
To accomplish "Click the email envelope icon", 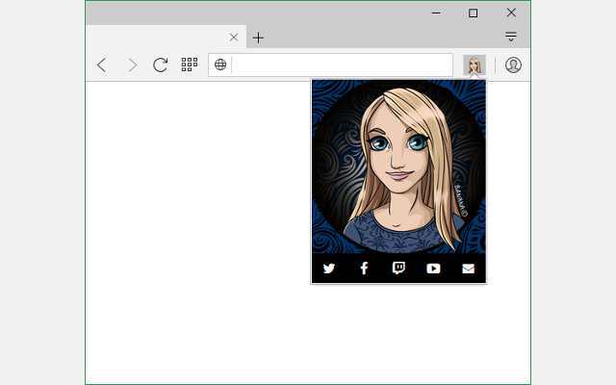I will [x=469, y=269].
